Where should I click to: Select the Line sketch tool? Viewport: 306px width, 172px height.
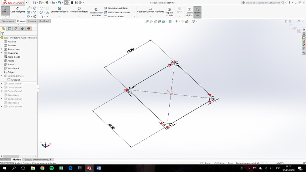pos(29,8)
